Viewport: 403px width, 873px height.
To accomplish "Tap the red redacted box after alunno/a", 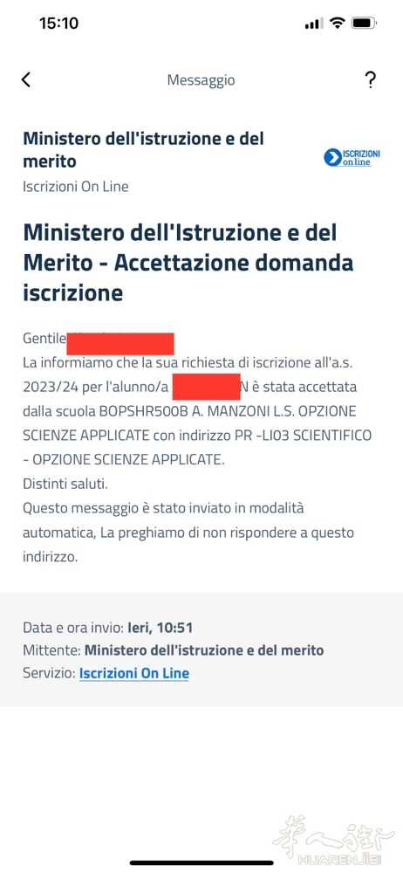I will (206, 387).
